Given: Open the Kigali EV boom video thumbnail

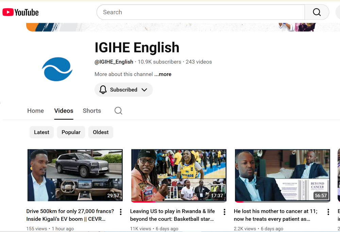Looking at the screenshot, I should (x=75, y=175).
